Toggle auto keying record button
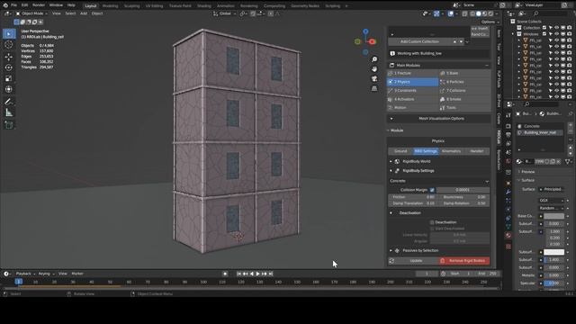The width and height of the screenshot is (576, 324). [x=225, y=274]
